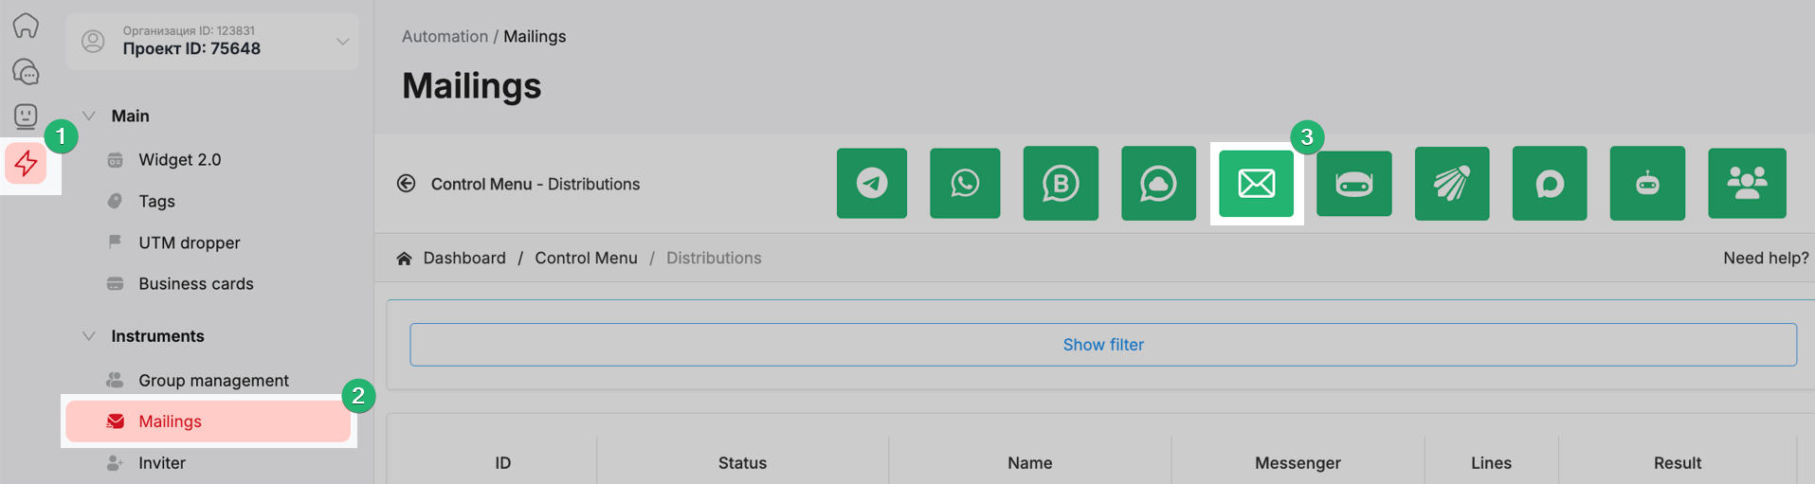Open Group management menu item
The width and height of the screenshot is (1815, 484).
tap(213, 380)
